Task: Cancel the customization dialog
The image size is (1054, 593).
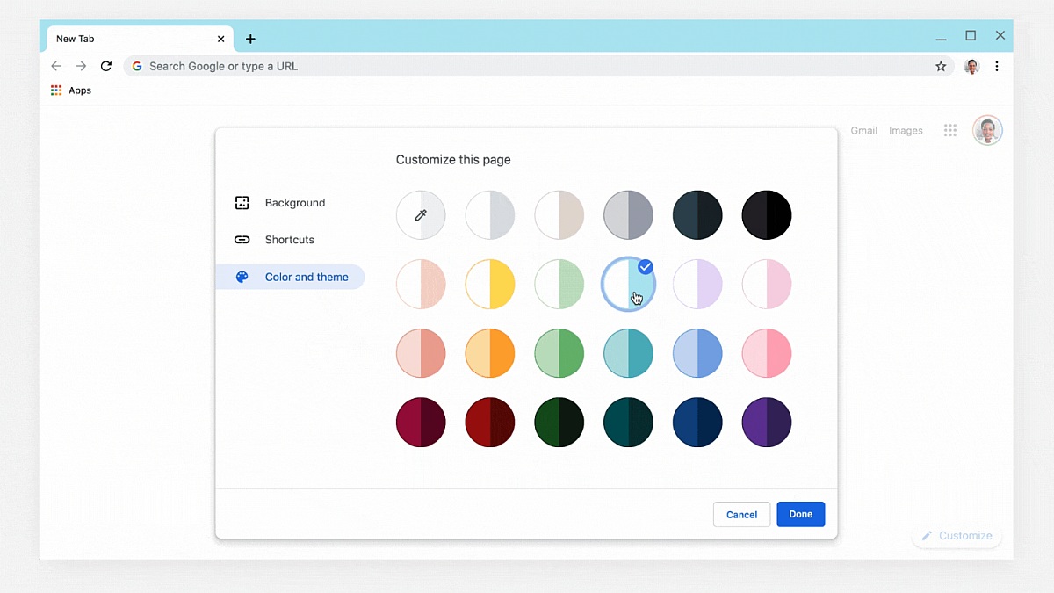Action: coord(741,514)
